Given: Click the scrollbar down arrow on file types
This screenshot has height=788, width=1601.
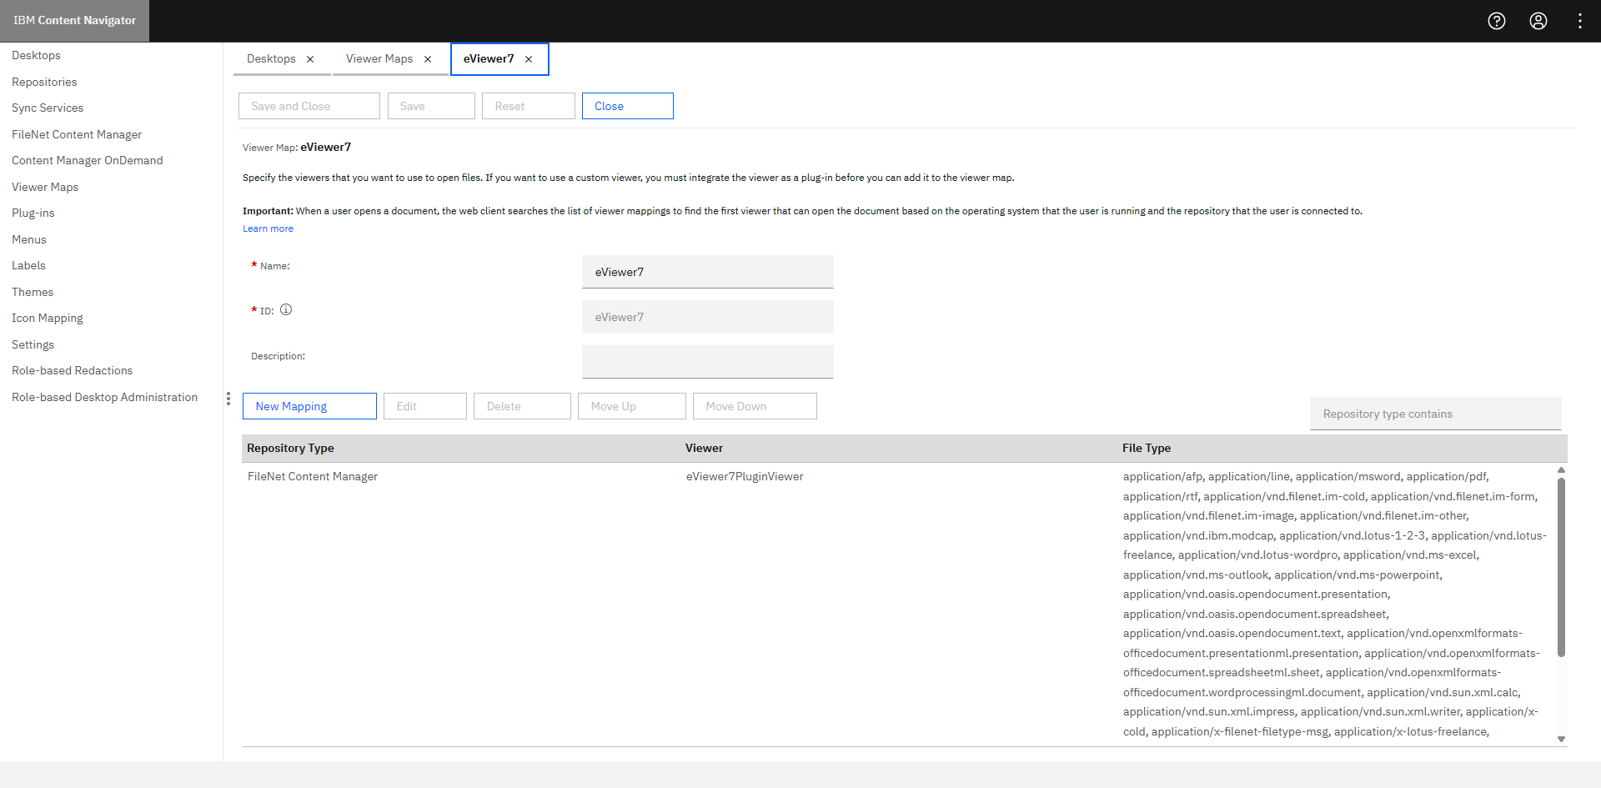Looking at the screenshot, I should [x=1561, y=739].
